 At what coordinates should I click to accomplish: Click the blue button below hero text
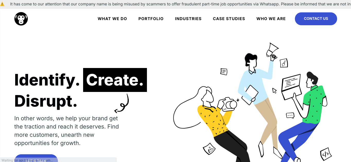36,158
